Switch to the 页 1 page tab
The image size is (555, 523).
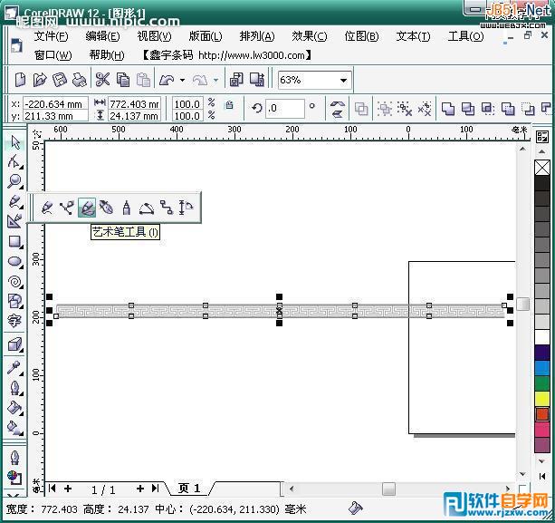[189, 489]
